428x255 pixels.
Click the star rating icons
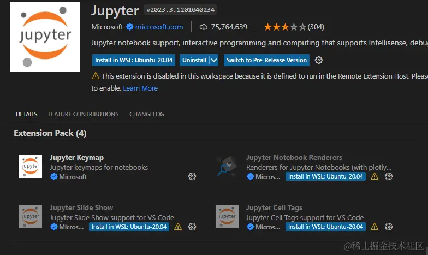[285, 27]
